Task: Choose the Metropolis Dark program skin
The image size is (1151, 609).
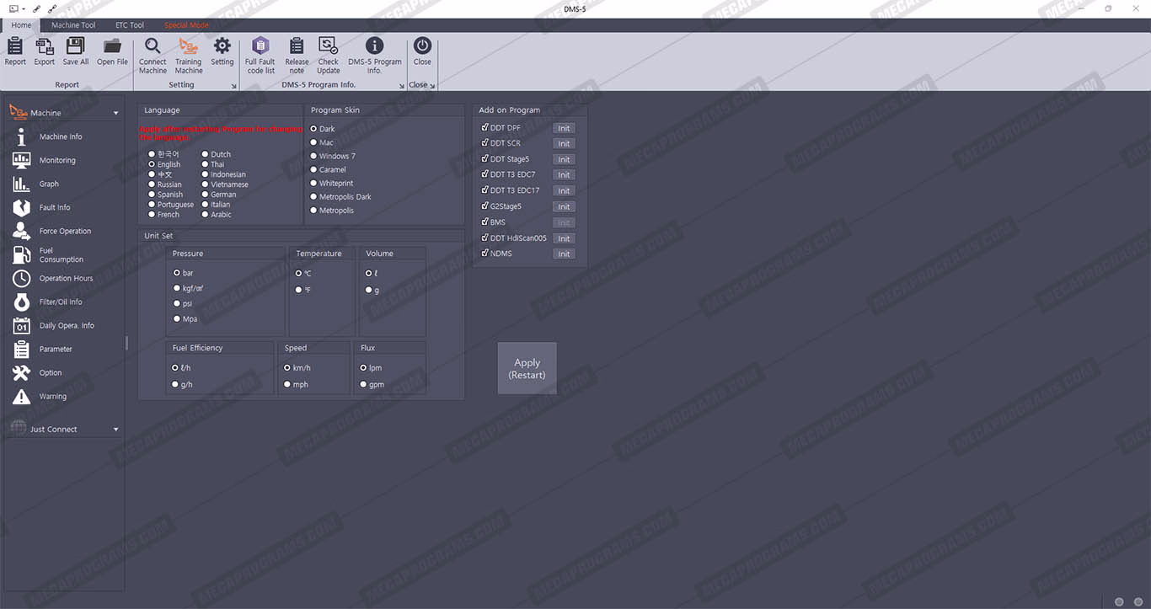Action: 313,197
